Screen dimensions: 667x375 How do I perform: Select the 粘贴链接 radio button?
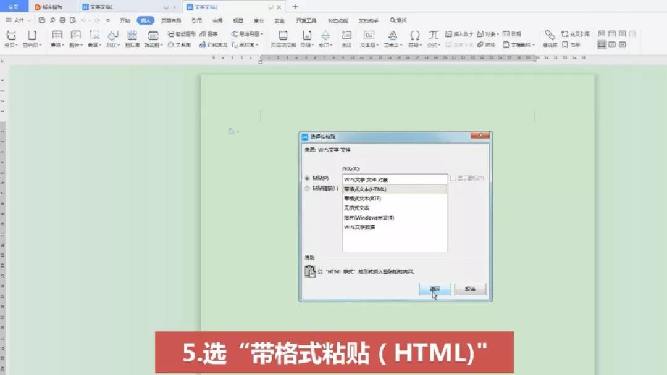[x=308, y=189]
